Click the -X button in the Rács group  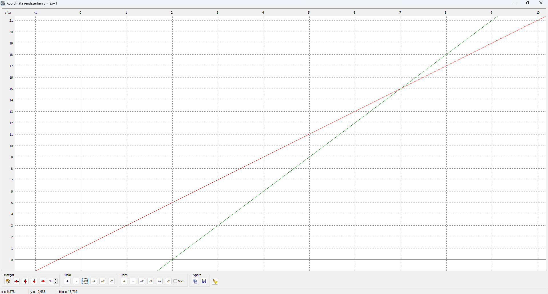tap(150, 281)
